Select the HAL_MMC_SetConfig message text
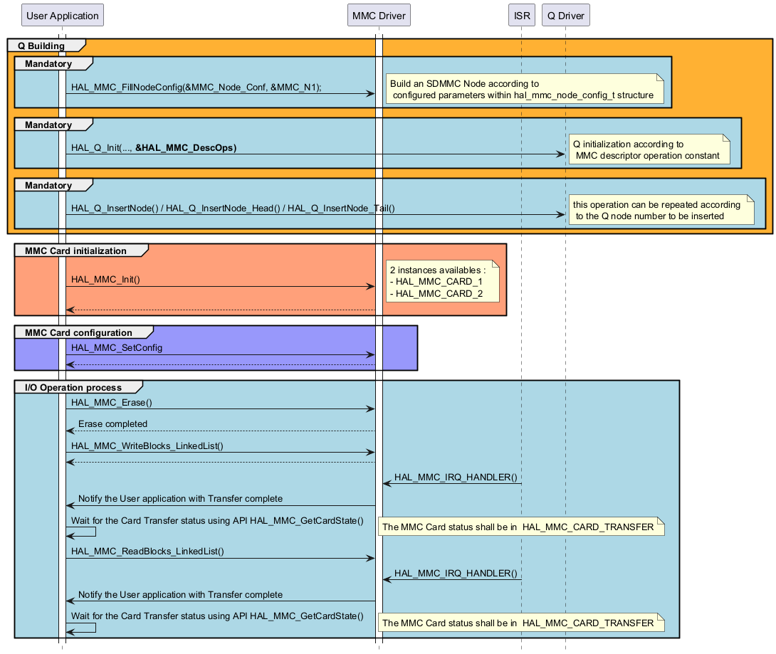This screenshot has height=654, width=776. [117, 347]
